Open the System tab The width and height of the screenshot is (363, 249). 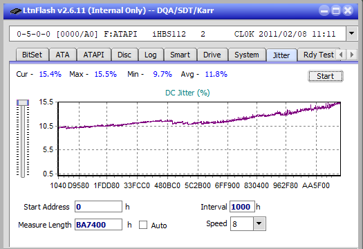point(247,55)
